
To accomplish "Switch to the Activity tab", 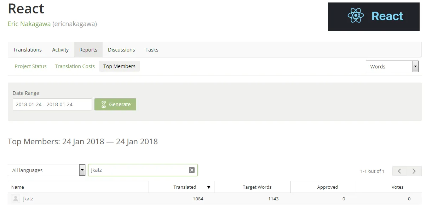I will [61, 50].
